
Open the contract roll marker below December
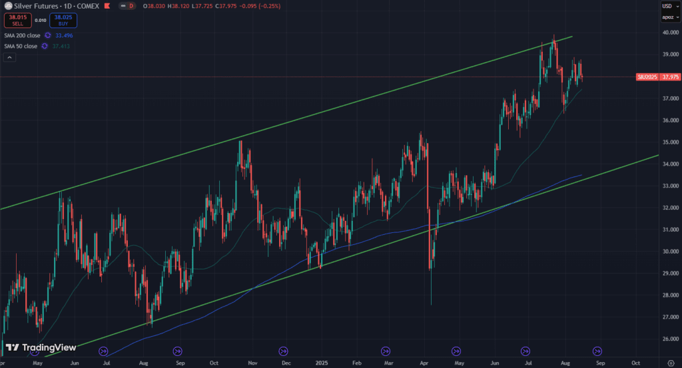[283, 351]
